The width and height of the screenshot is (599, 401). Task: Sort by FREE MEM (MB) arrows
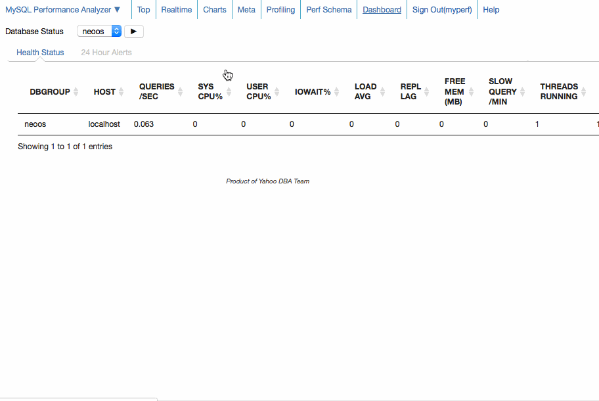pos(471,91)
